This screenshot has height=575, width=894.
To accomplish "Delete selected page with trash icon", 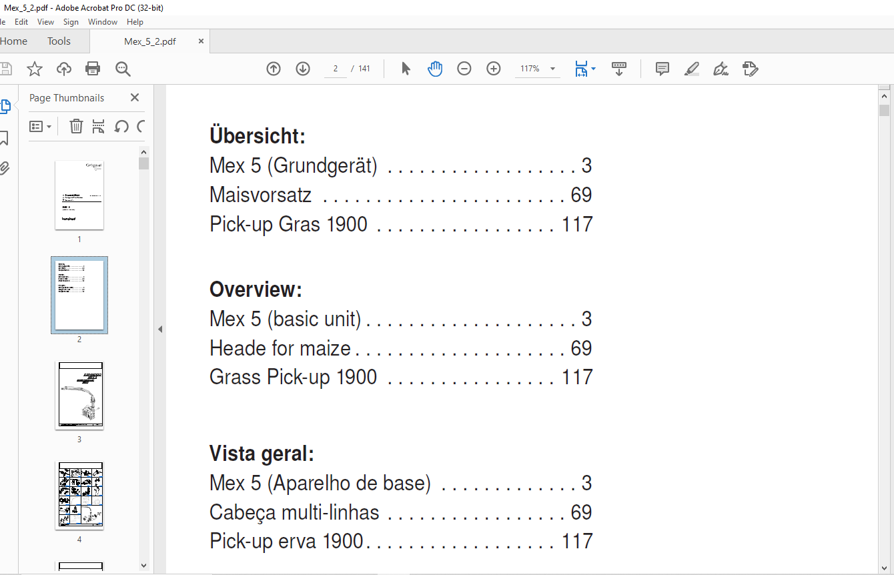I will tap(76, 126).
